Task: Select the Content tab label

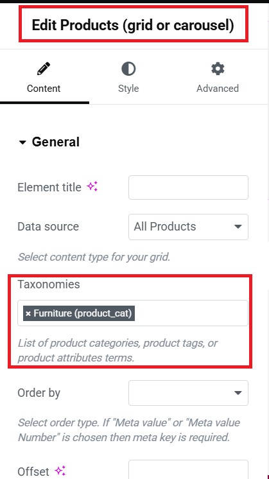Action: coord(44,89)
